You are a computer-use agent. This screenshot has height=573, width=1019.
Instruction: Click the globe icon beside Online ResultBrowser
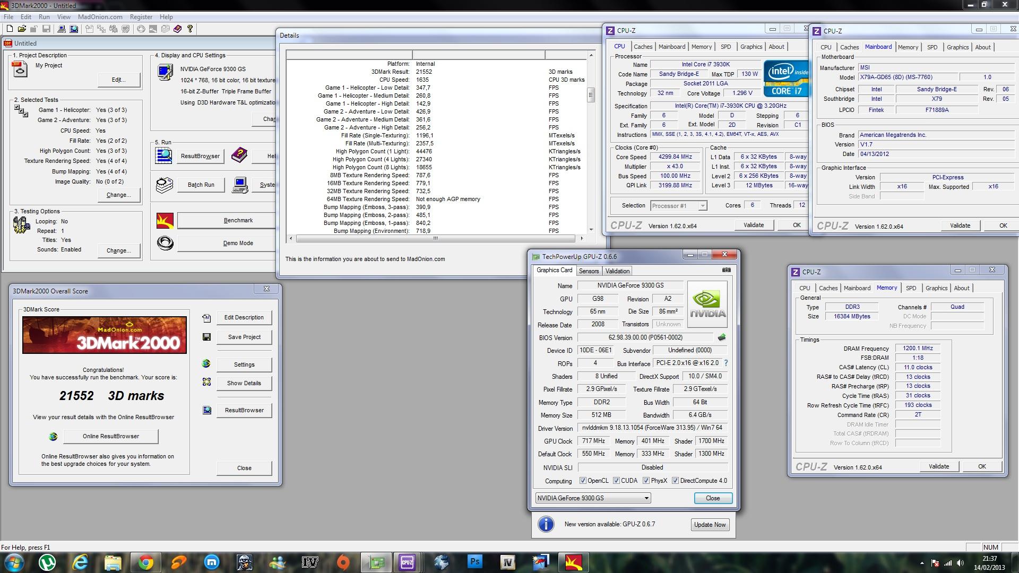(53, 436)
